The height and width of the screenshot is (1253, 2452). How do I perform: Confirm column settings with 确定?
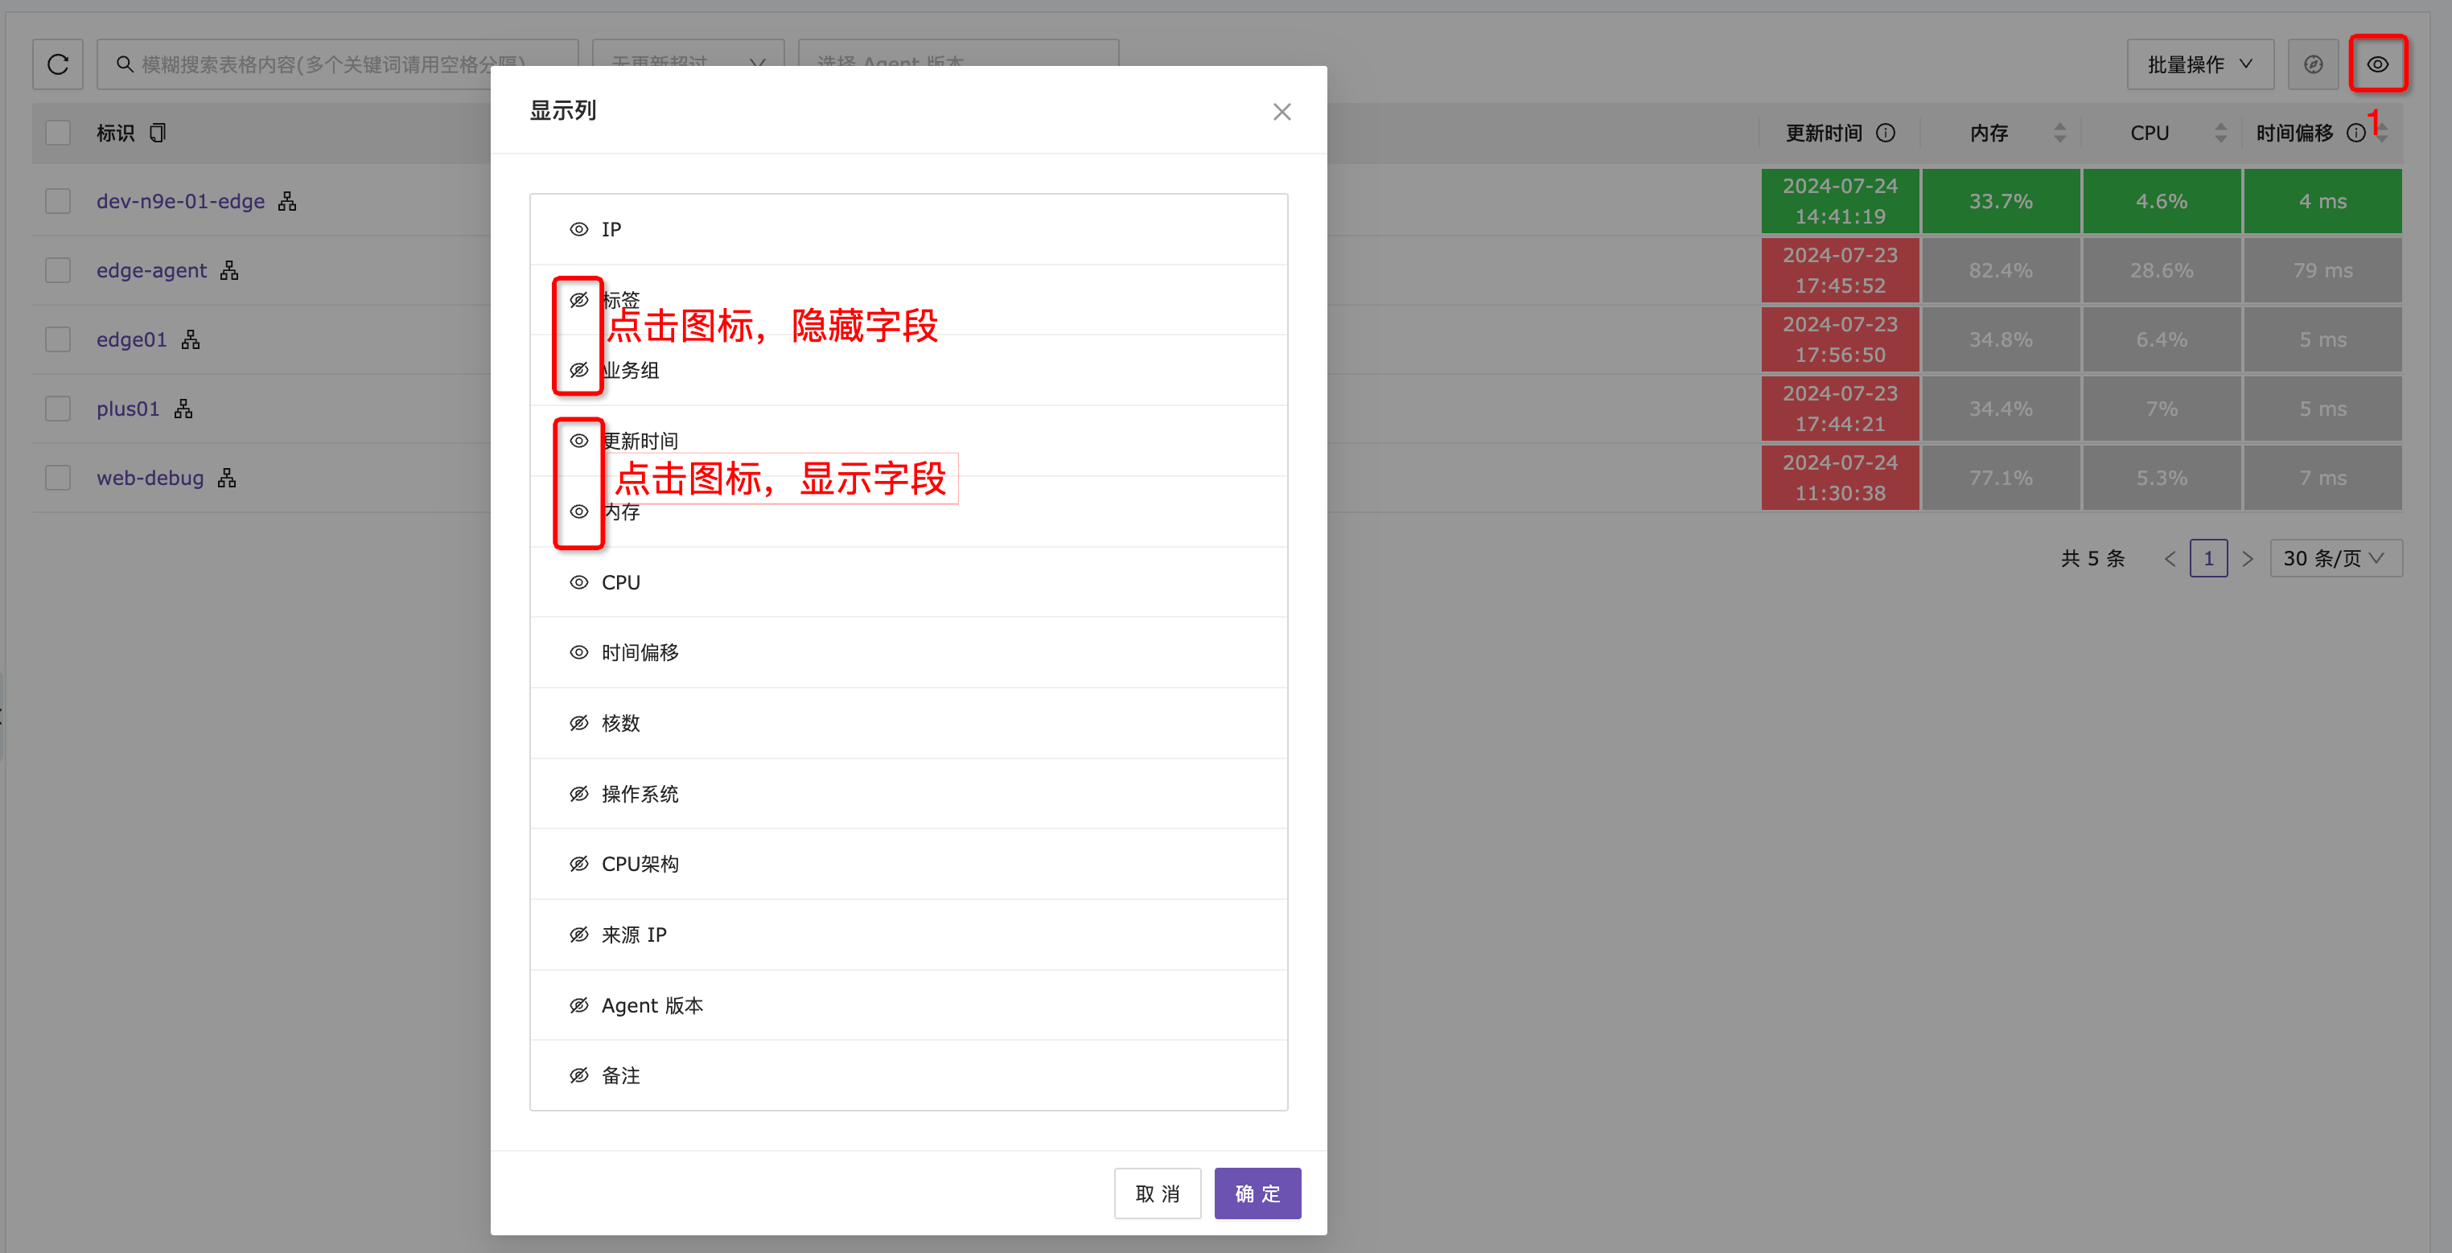click(x=1257, y=1193)
